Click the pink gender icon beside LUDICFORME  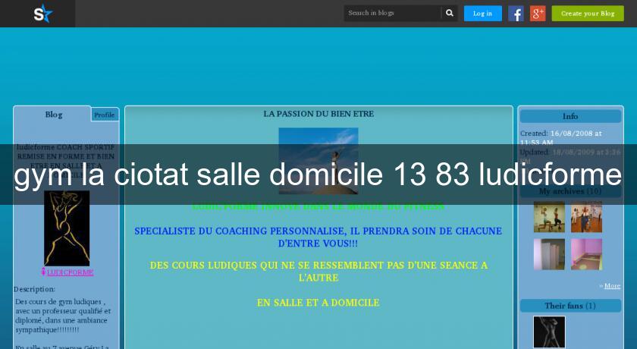43,272
